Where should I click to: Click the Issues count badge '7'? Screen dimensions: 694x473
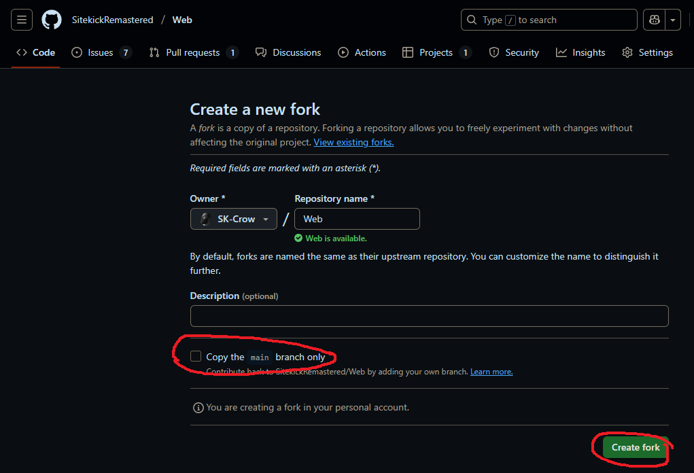[x=126, y=52]
